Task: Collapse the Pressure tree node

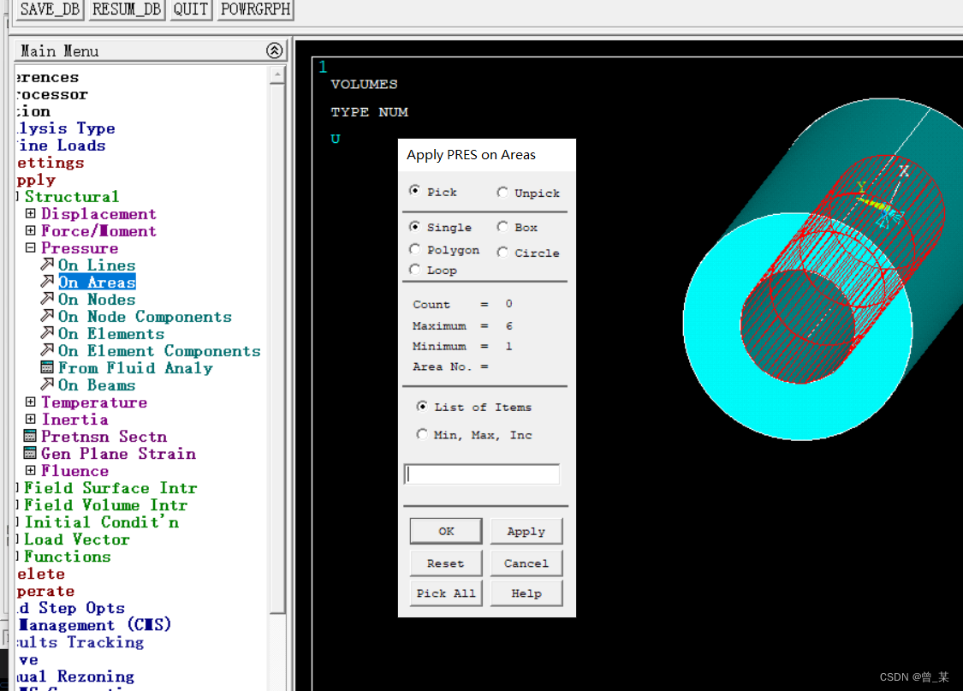Action: [x=31, y=248]
